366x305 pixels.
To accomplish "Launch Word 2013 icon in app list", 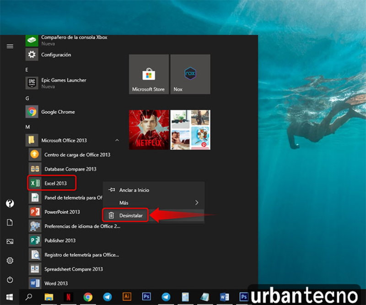I will pos(35,283).
